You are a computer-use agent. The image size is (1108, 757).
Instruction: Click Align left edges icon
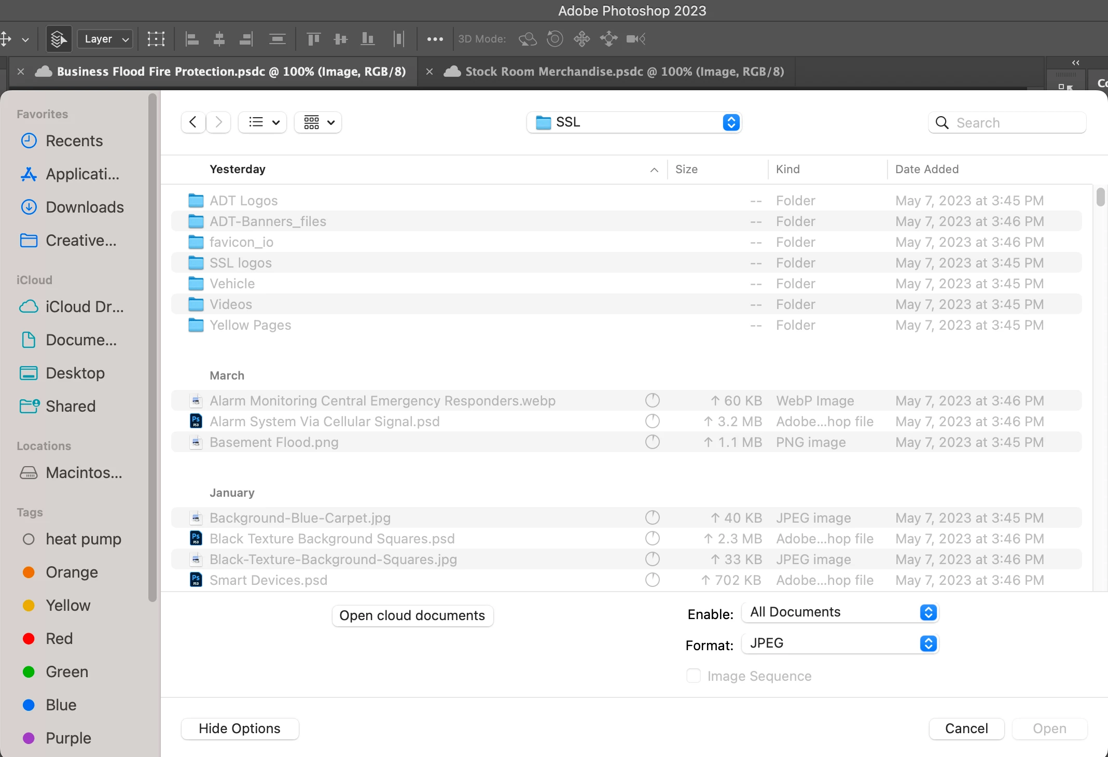point(192,39)
